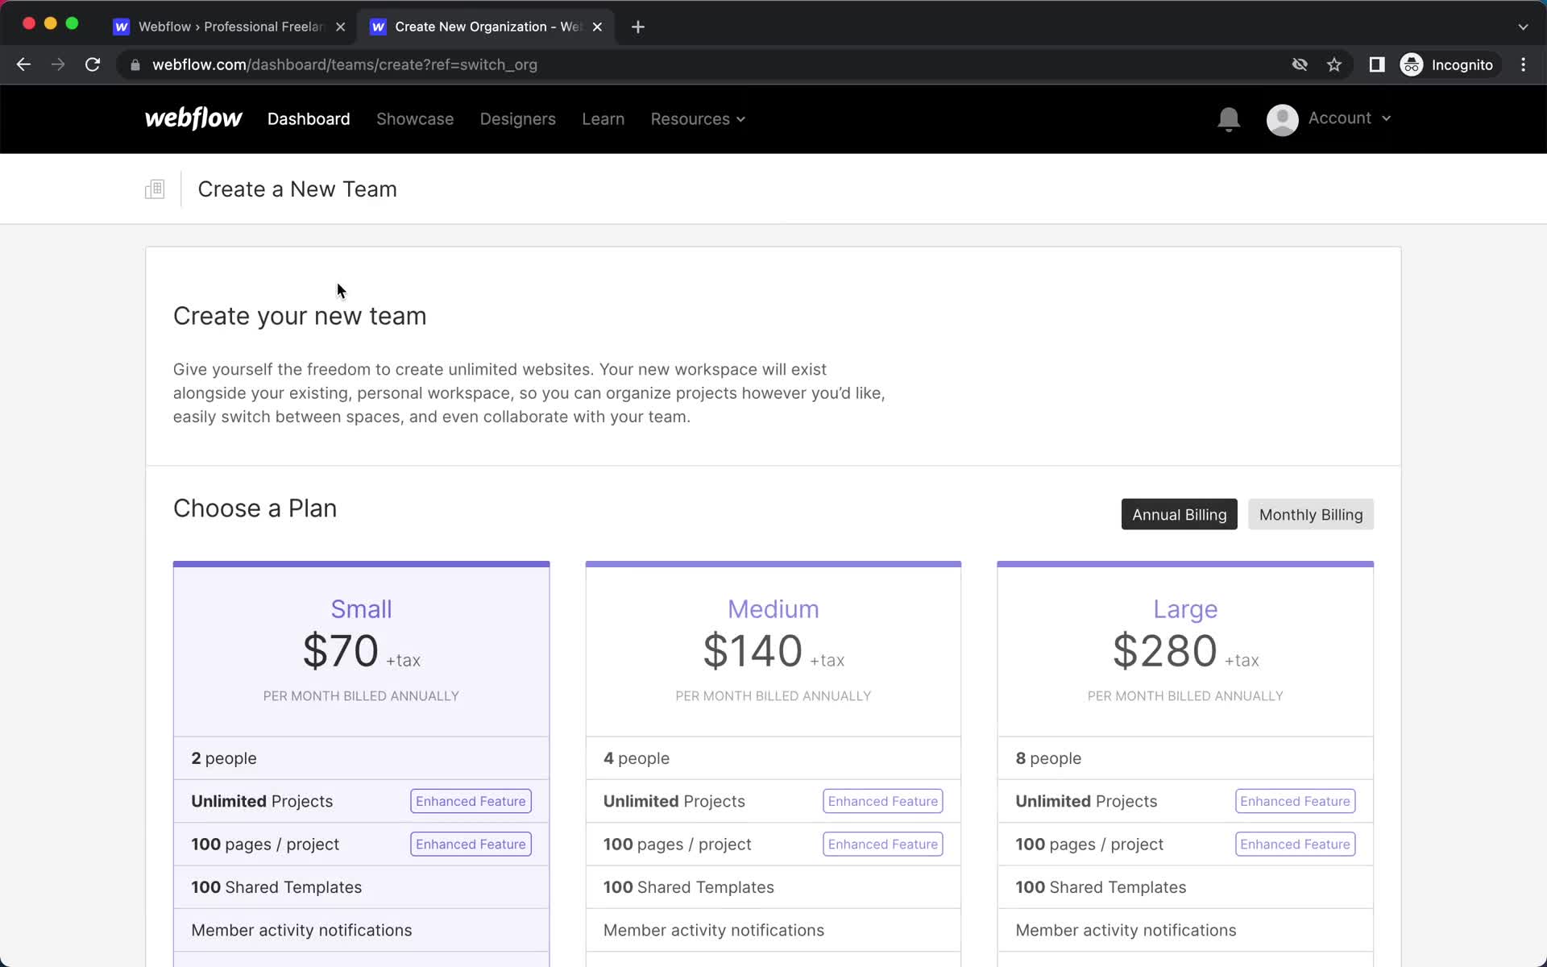Click the eye-slash tracking icon in address bar
The image size is (1547, 967).
click(x=1300, y=64)
